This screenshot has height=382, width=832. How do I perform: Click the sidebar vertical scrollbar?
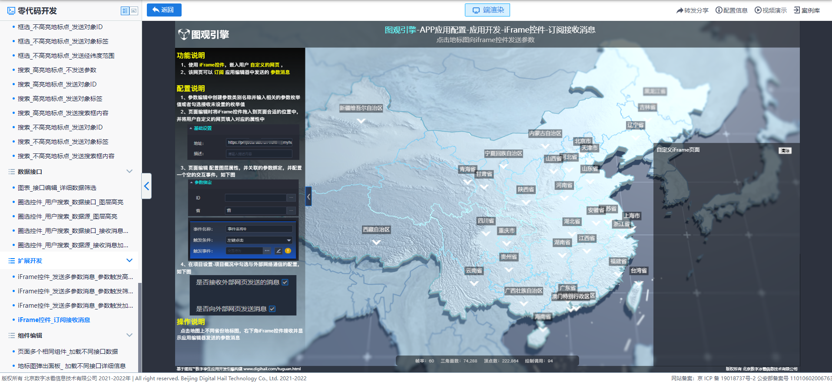tap(140, 327)
